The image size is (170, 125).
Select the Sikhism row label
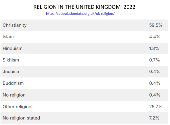[11, 60]
